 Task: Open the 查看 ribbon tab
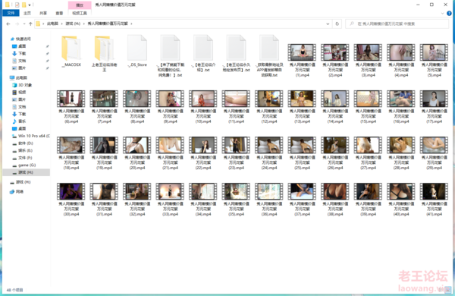click(59, 14)
